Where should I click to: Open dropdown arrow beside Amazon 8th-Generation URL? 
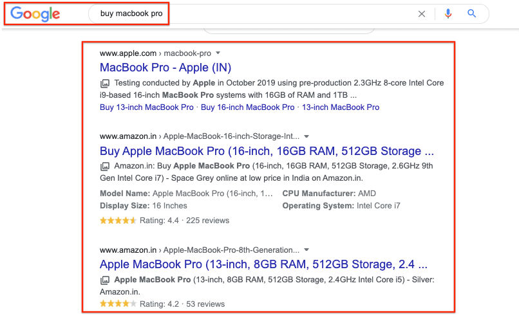click(x=307, y=250)
